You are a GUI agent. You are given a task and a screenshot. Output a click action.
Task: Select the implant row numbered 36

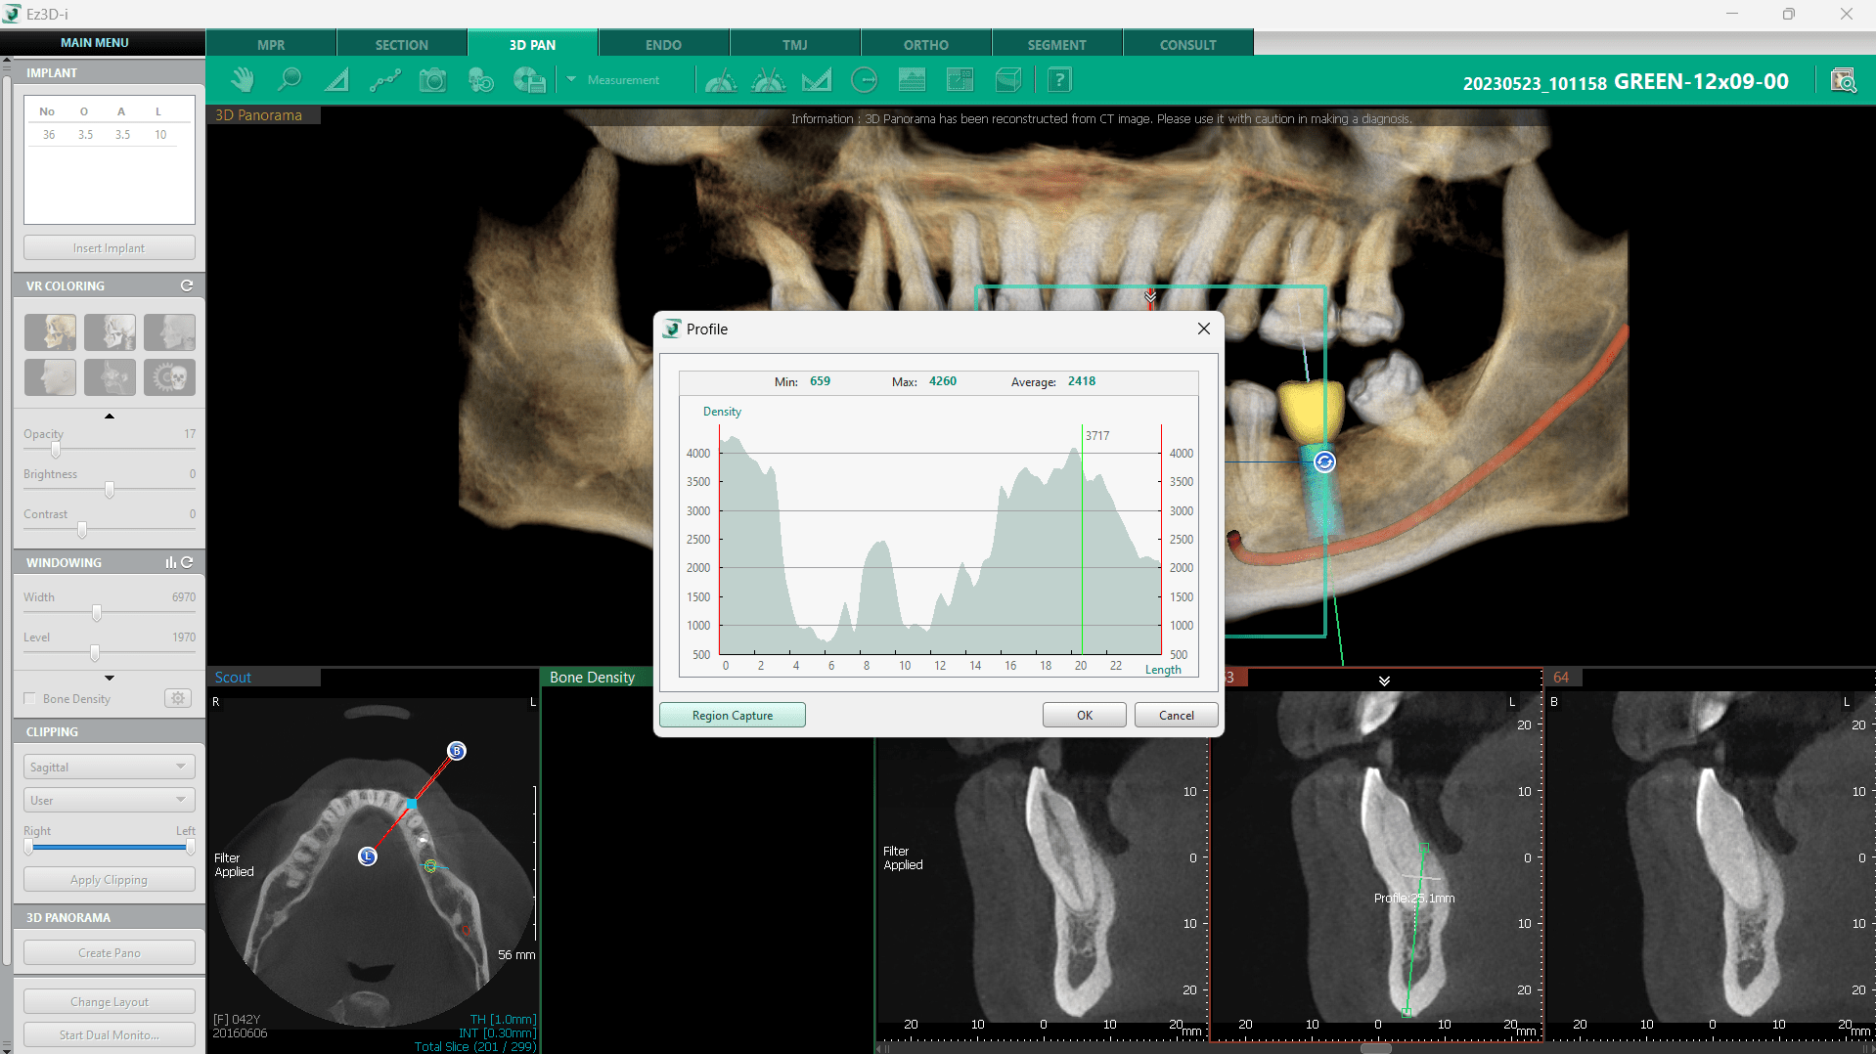click(108, 135)
